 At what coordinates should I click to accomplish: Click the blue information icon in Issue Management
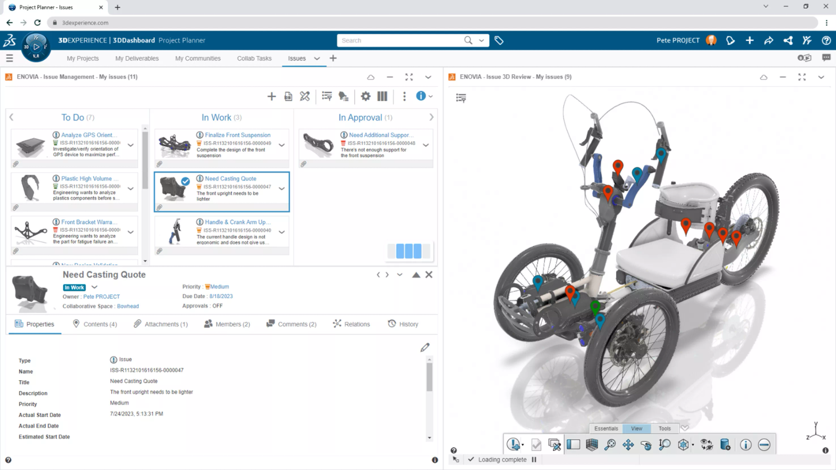click(421, 96)
